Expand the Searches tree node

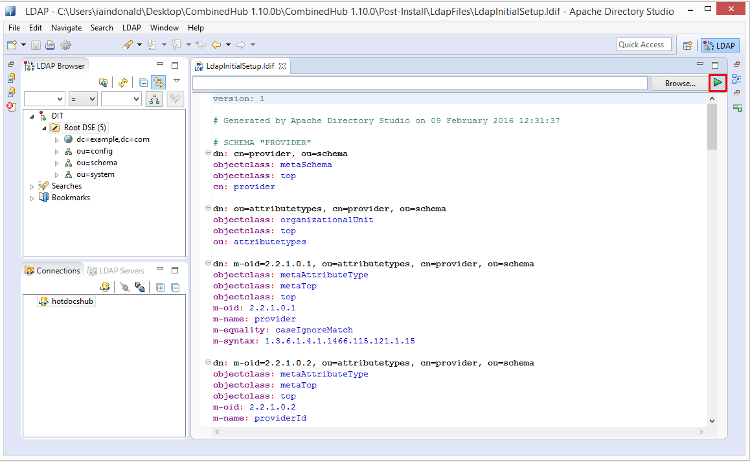(32, 187)
